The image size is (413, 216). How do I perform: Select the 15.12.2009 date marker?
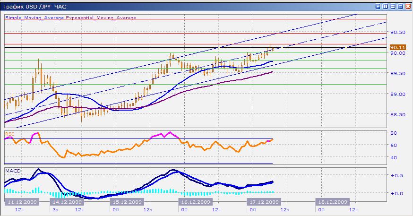point(128,202)
